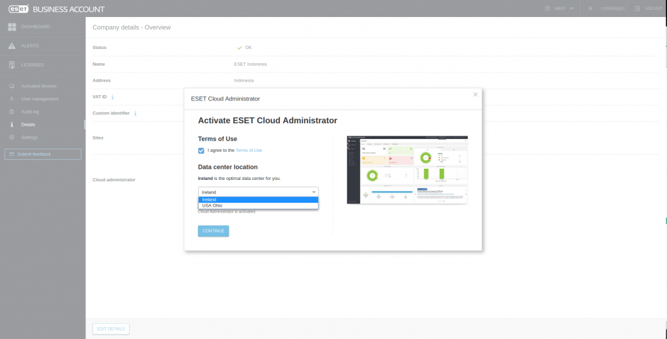Click the Sites row label

tap(98, 138)
